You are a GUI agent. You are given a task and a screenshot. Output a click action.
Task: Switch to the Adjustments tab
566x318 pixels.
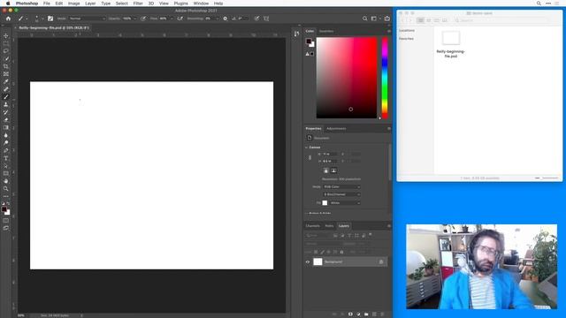(336, 129)
